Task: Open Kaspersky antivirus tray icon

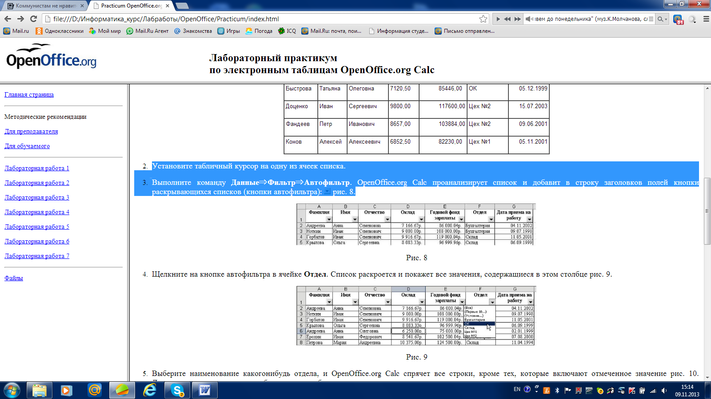Action: click(x=631, y=391)
